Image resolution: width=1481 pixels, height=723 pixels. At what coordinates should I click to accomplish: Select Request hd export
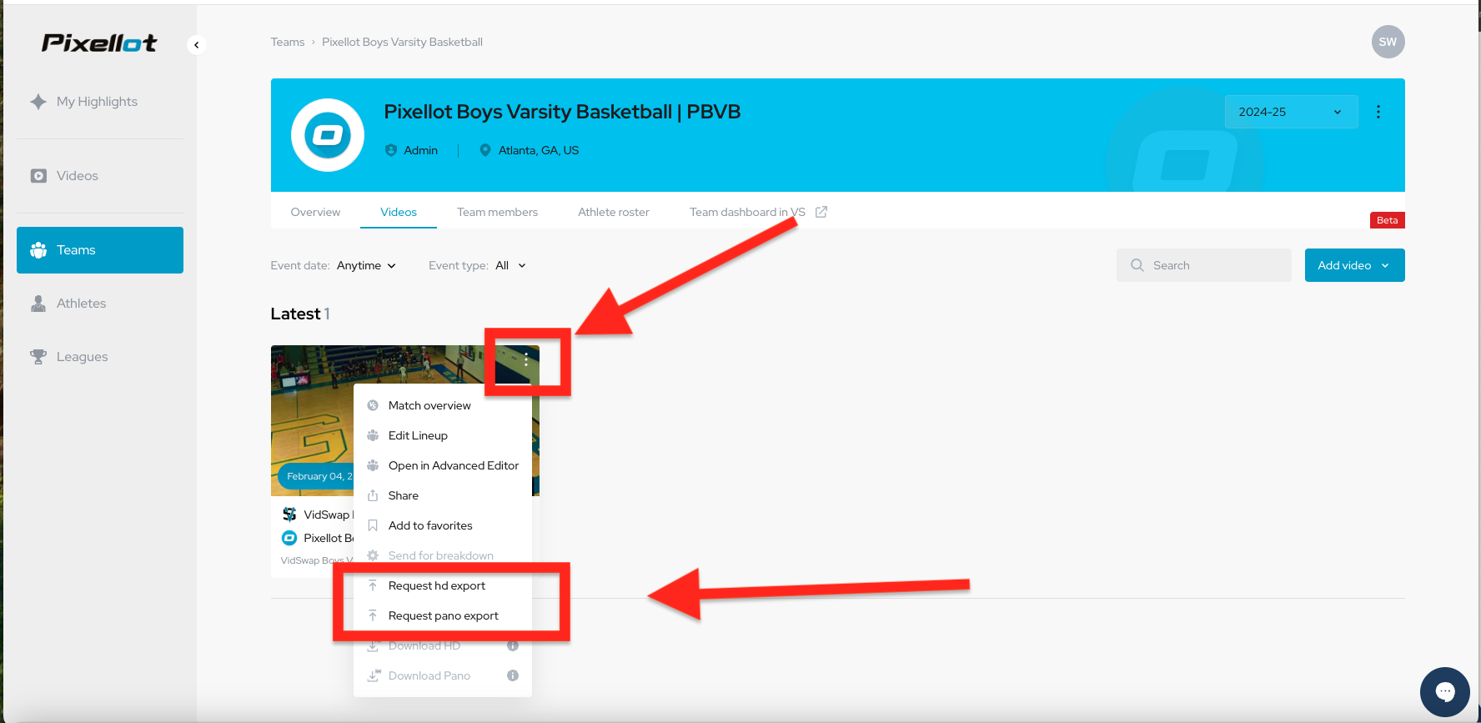(443, 585)
